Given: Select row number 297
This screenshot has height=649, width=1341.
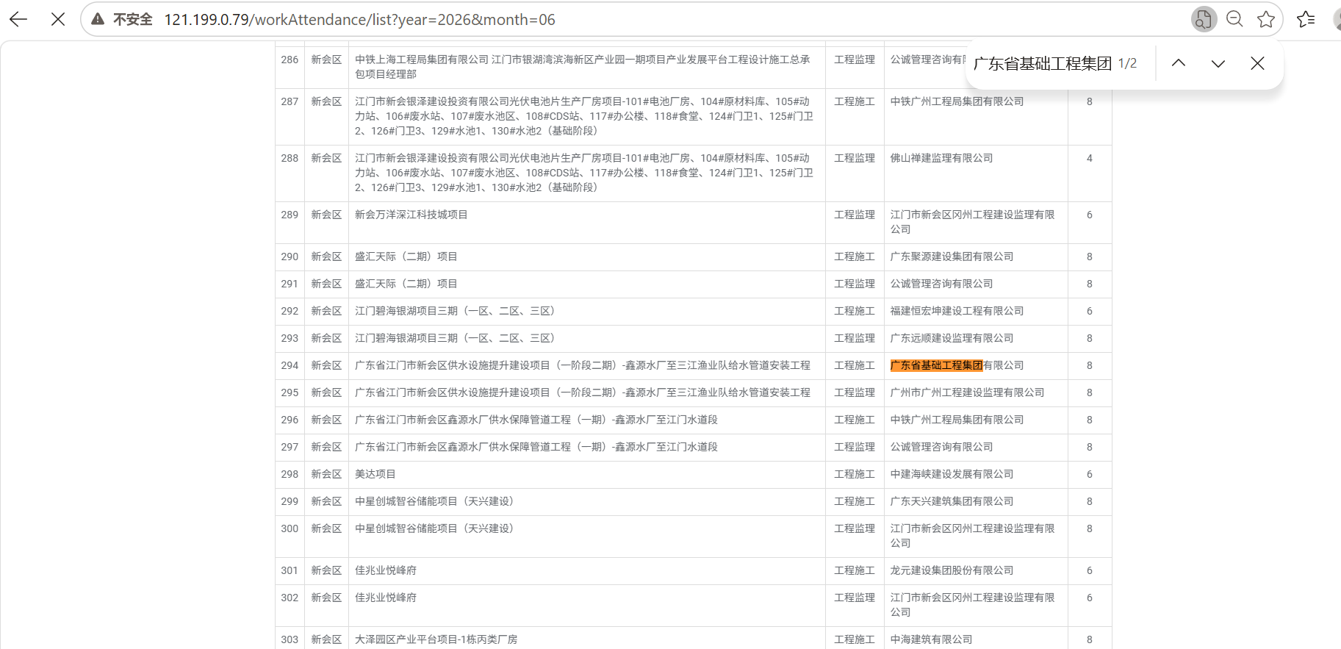Looking at the screenshot, I should 290,447.
